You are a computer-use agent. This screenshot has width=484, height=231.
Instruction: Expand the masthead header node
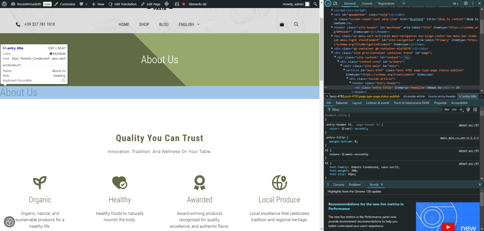coord(332,27)
